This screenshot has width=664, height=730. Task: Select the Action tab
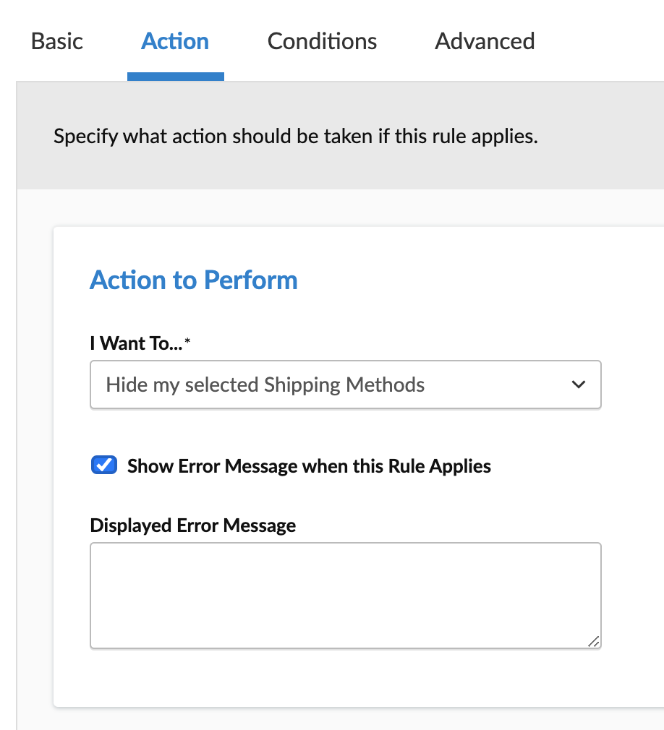click(175, 41)
